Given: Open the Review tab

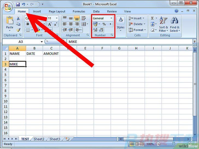Looking at the screenshot, I should tap(112, 11).
